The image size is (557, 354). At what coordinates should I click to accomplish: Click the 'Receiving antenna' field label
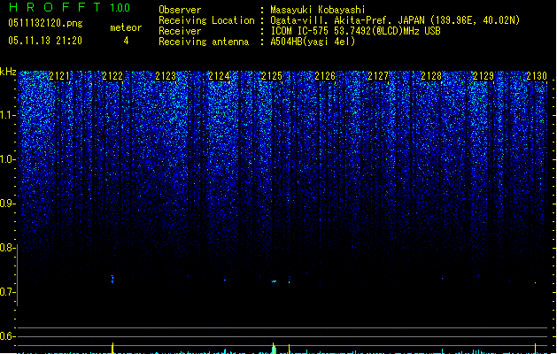pyautogui.click(x=204, y=42)
